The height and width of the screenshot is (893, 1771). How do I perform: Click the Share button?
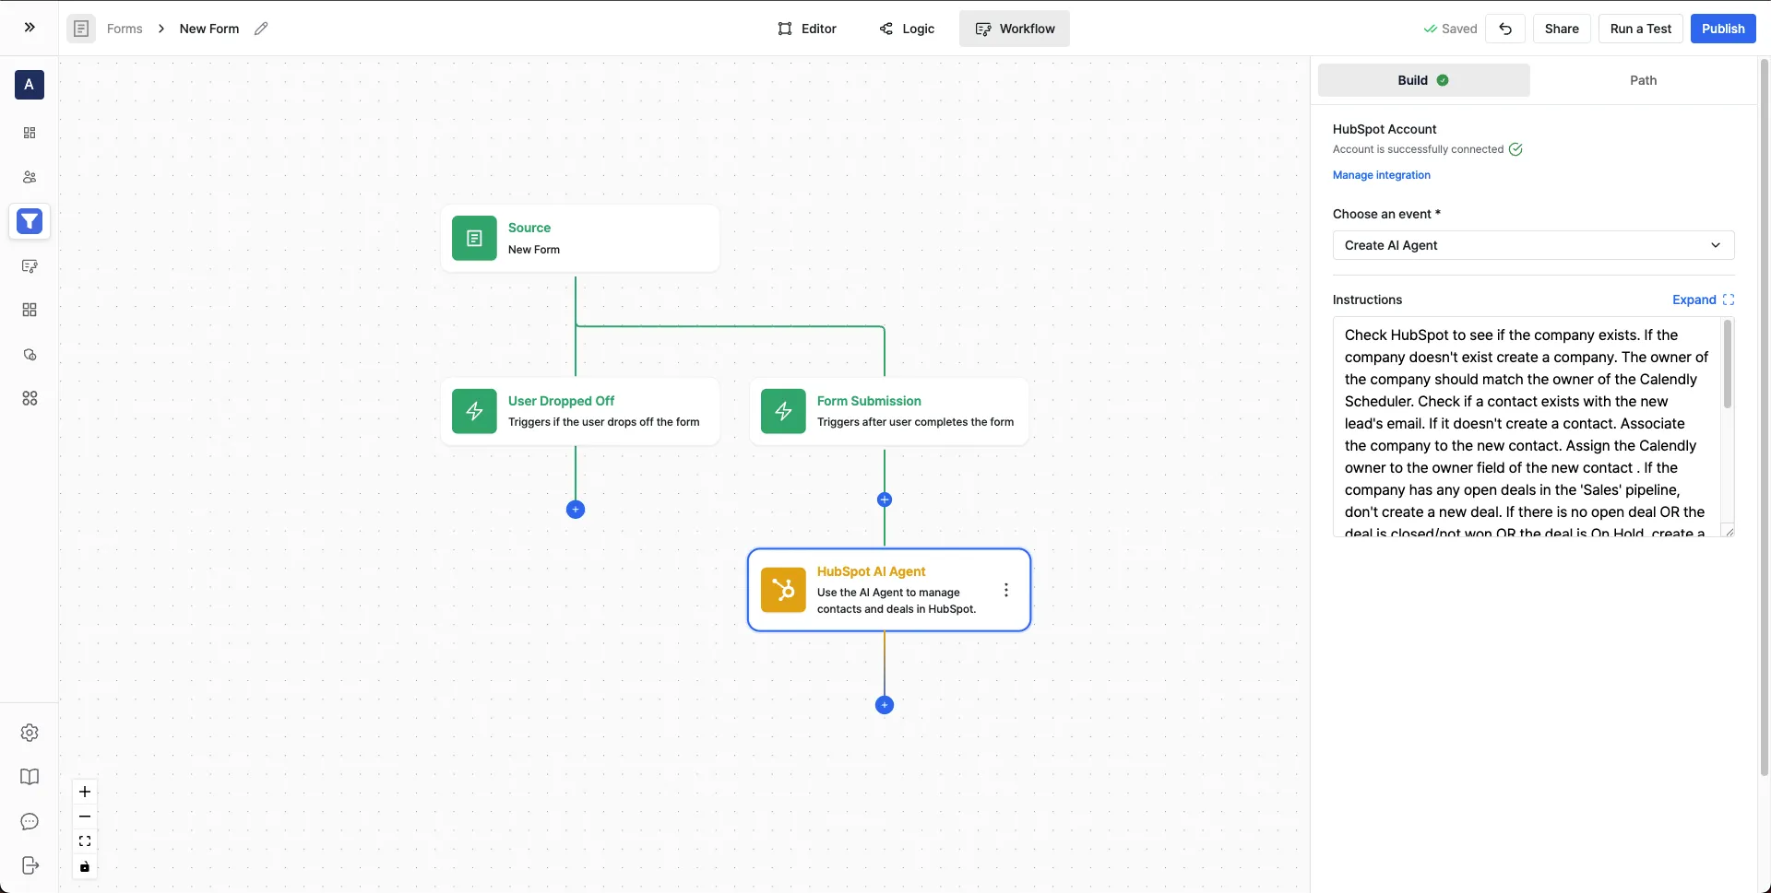point(1562,29)
